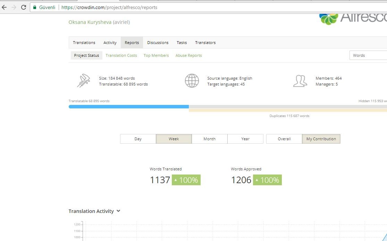
Task: Click the 'Duplicates 115 687 words' label
Action: [x=289, y=116]
